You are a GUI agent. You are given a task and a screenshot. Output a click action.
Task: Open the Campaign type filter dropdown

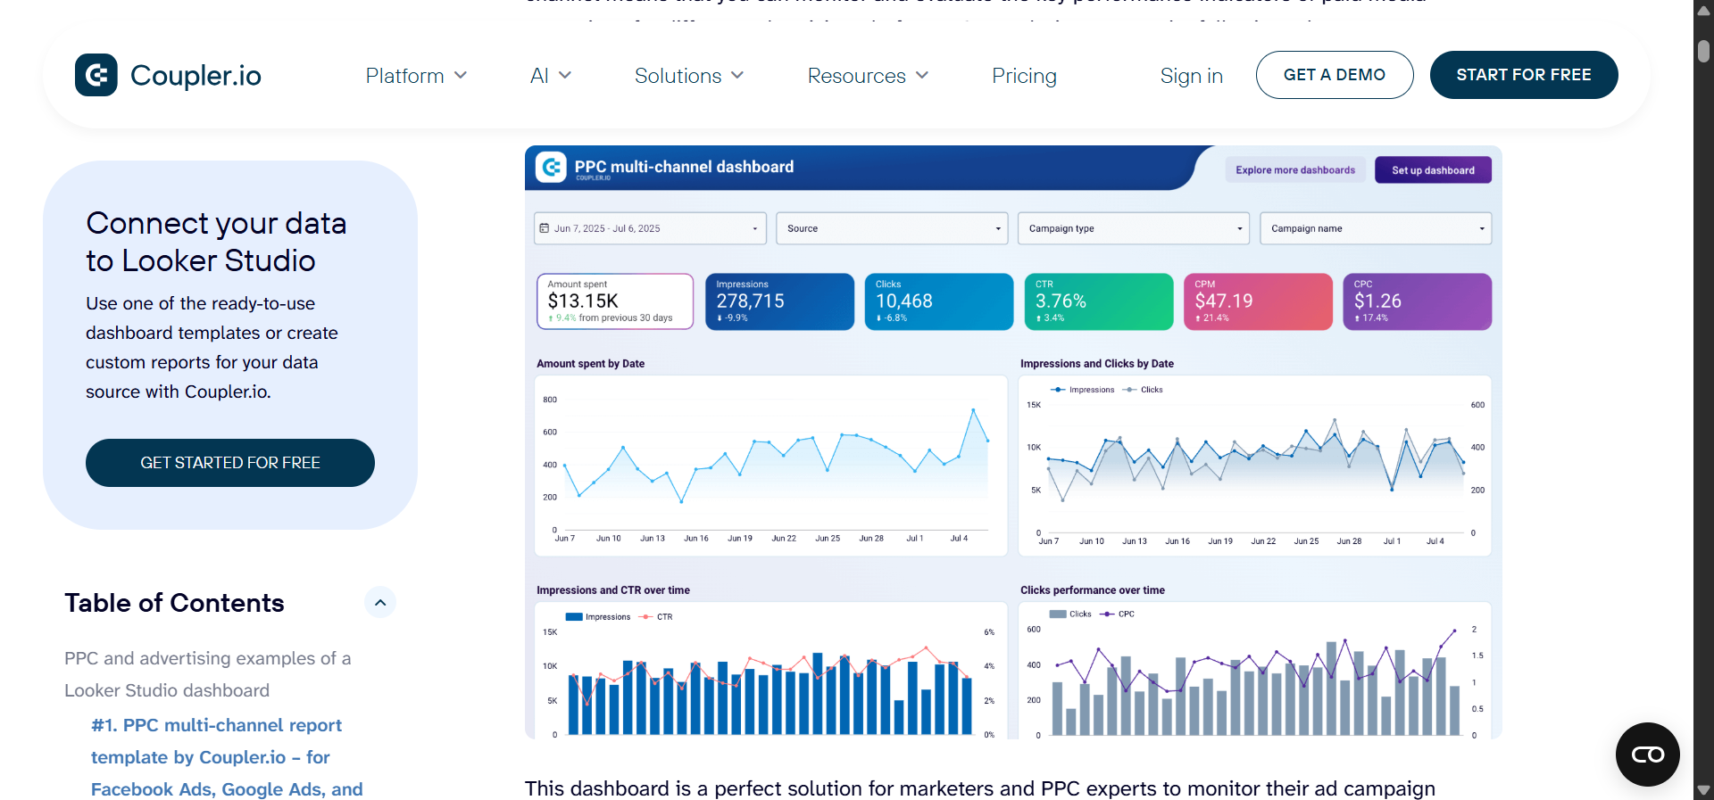tap(1134, 228)
